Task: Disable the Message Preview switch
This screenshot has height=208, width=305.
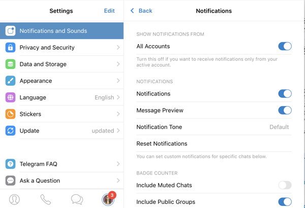Action: pyautogui.click(x=285, y=110)
